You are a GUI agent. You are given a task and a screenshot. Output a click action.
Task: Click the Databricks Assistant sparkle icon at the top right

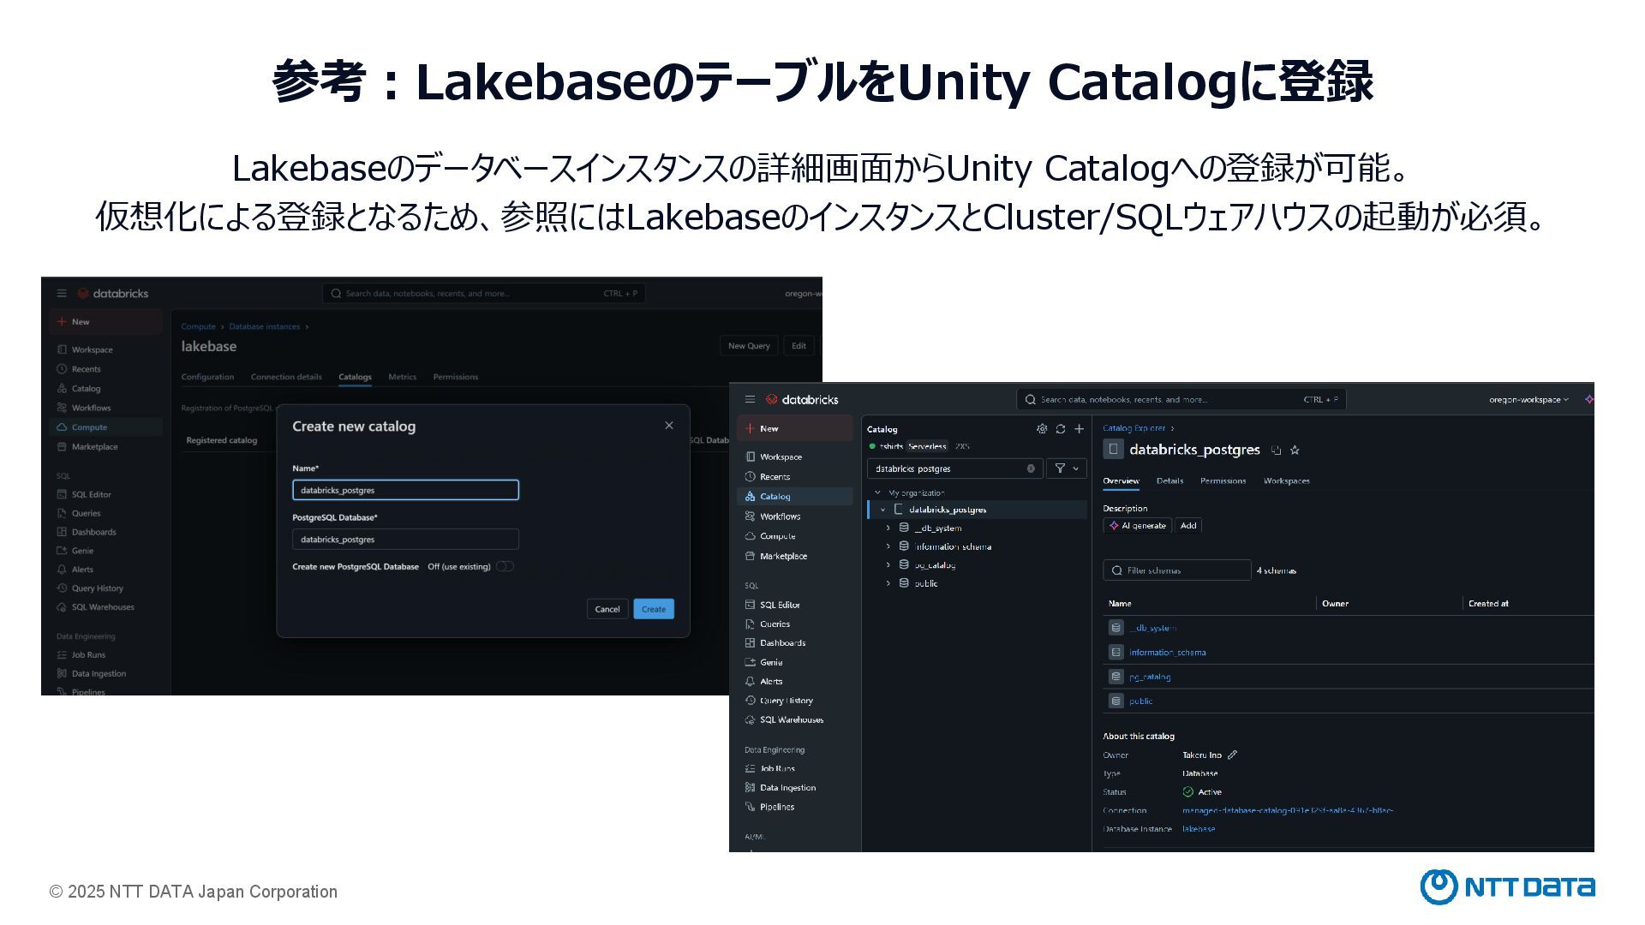(x=1588, y=400)
